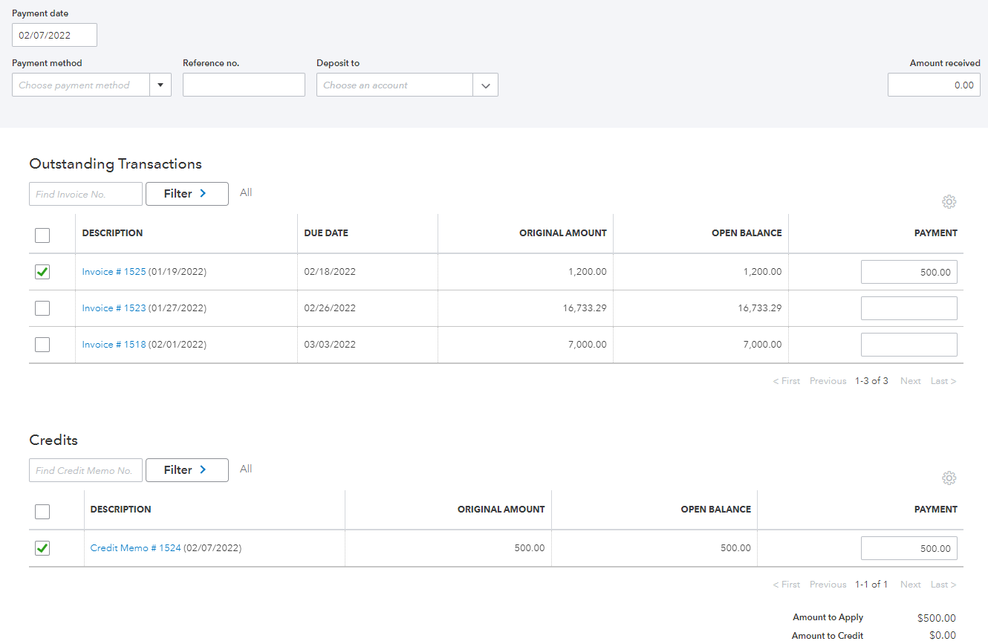The image size is (988, 644).
Task: Click the Payment date field
Action: point(54,35)
